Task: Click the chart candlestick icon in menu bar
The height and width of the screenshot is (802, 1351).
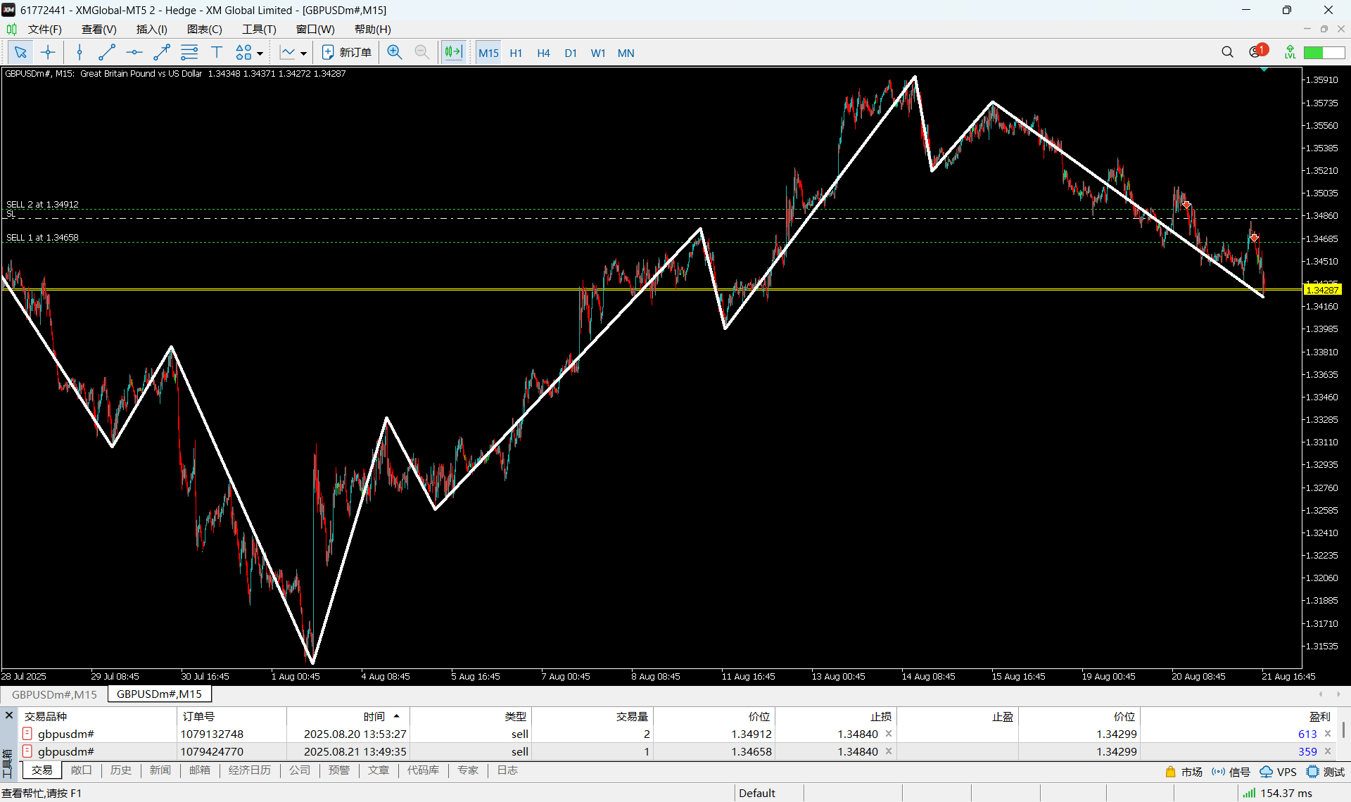Action: [x=11, y=29]
